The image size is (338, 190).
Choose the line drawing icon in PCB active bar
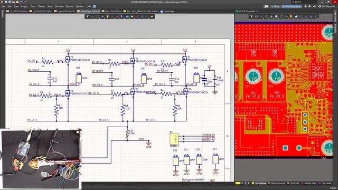(x=316, y=16)
